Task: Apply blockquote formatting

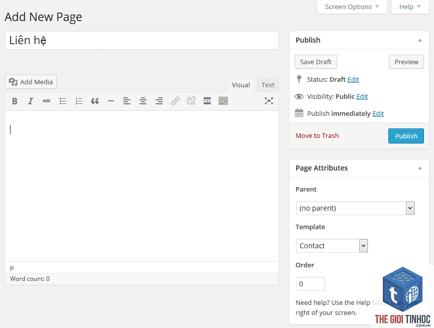Action: click(95, 101)
